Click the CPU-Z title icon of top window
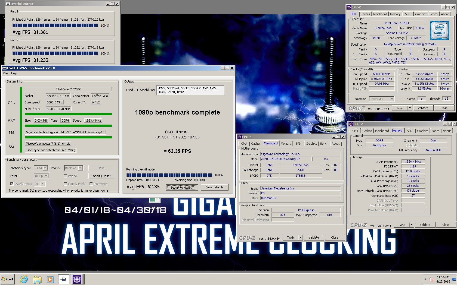457x285 pixels. (349, 7)
